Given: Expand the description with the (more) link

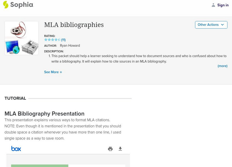Looking at the screenshot, I should click(x=222, y=66).
